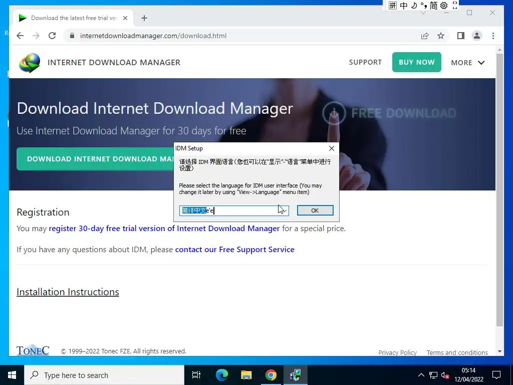Click the Type here to search box

coord(104,375)
